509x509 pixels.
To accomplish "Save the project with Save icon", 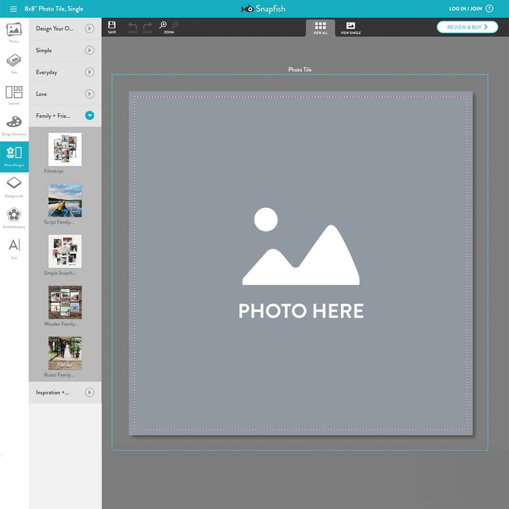I will pos(112,27).
